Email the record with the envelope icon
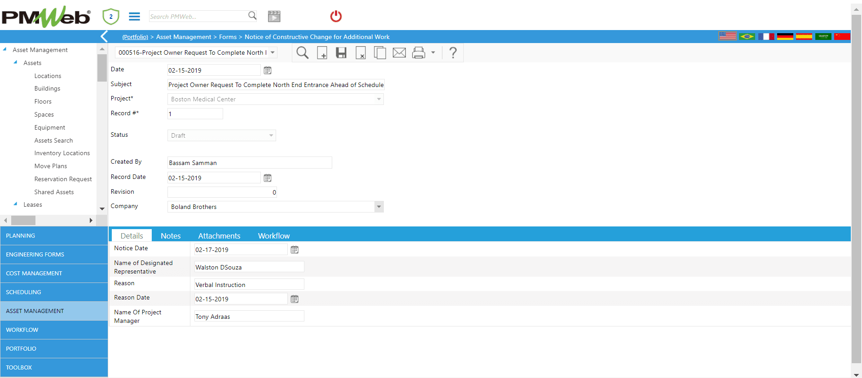862x378 pixels. 399,53
